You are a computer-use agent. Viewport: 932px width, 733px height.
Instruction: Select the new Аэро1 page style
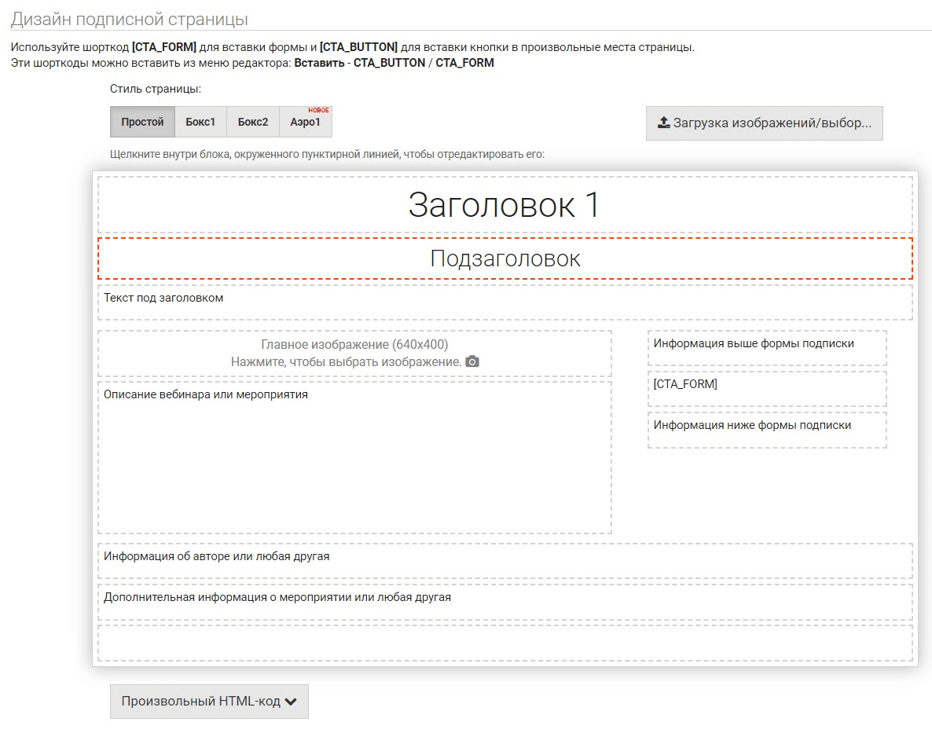point(306,123)
